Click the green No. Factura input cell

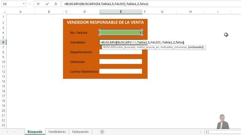(x=121, y=33)
